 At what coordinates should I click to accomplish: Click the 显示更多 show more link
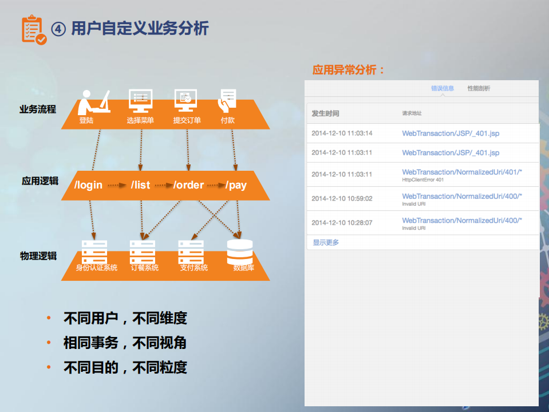(325, 243)
